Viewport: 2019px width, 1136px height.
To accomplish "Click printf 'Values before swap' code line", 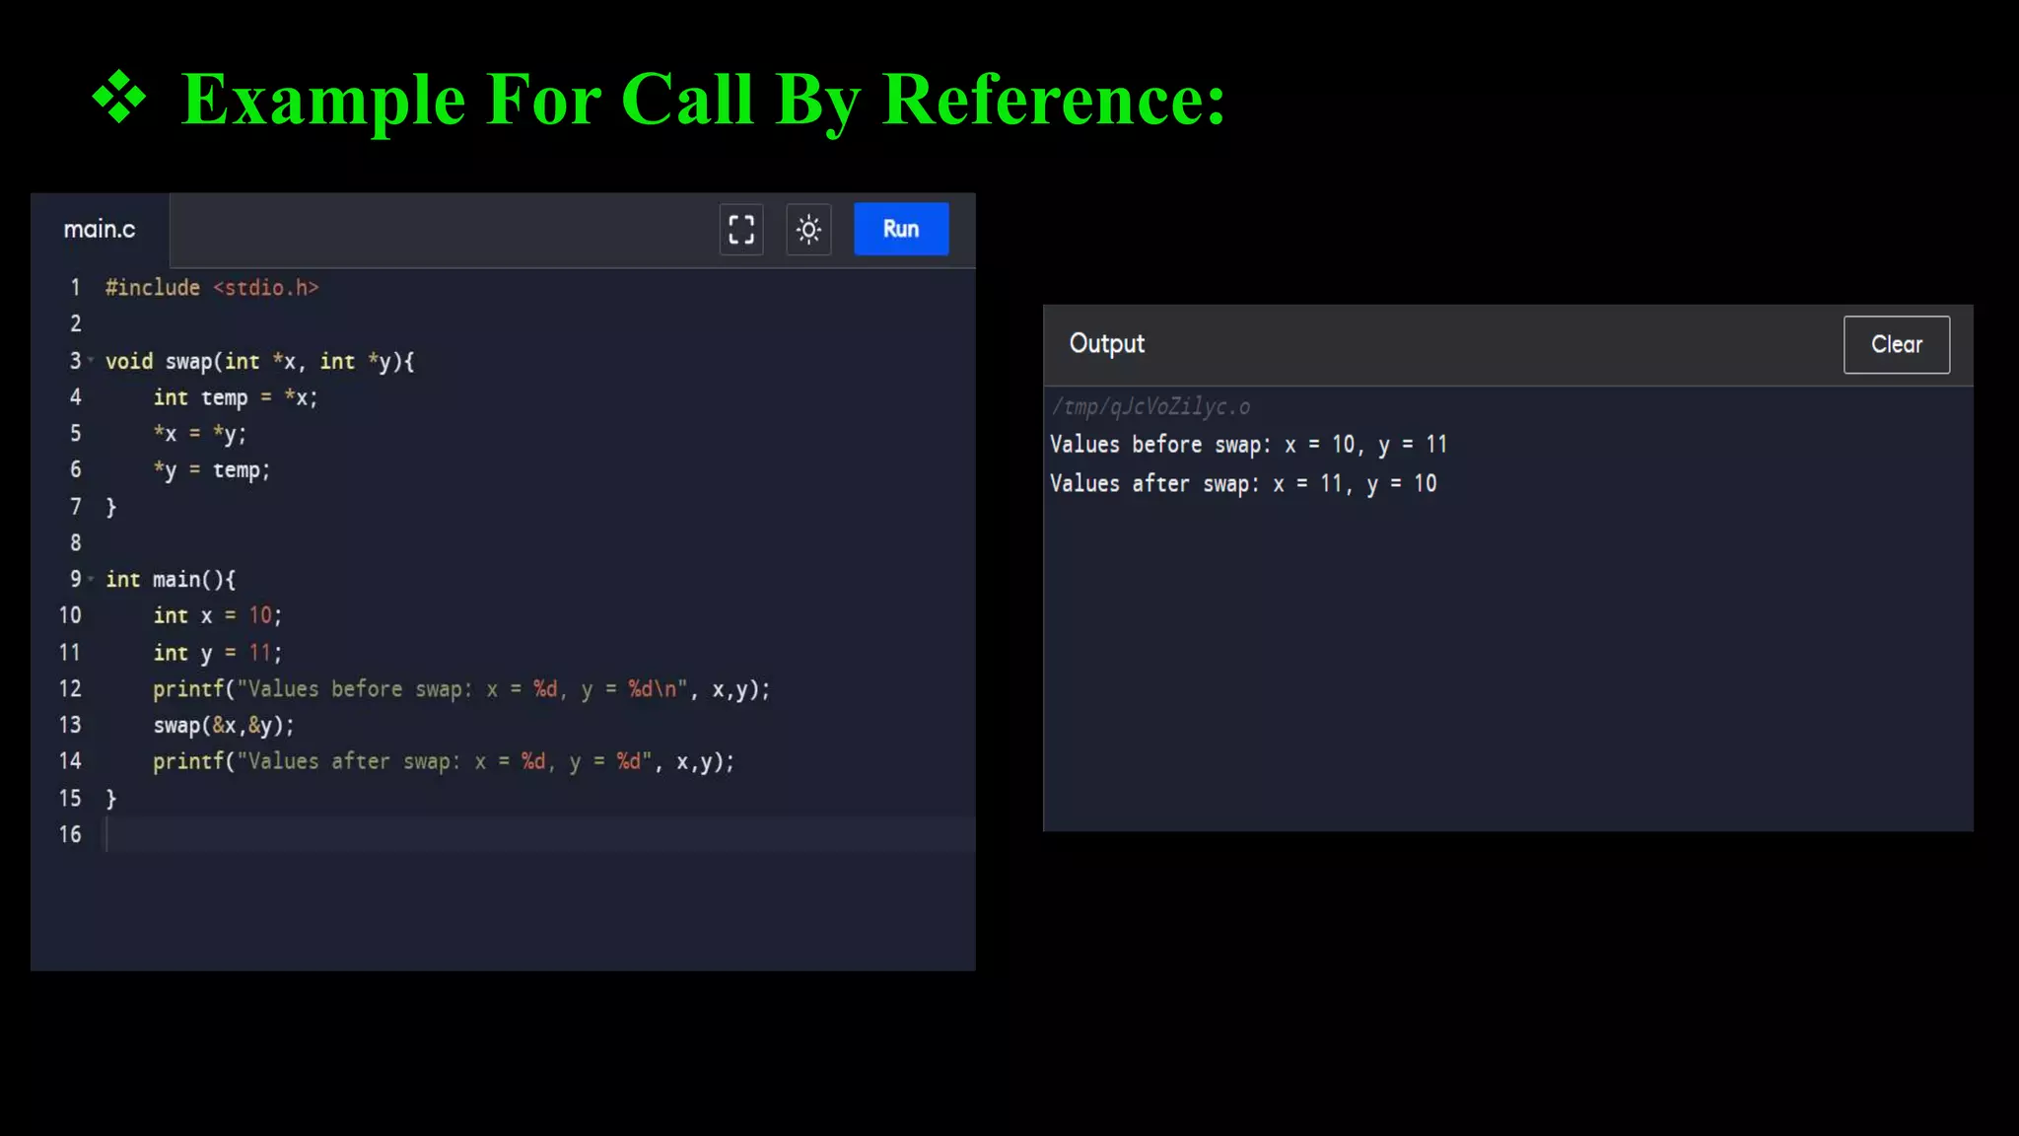I will (x=461, y=689).
